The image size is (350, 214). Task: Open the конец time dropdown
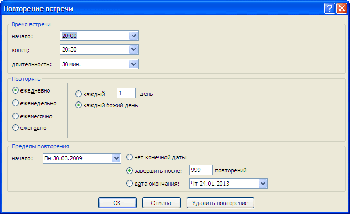click(133, 49)
